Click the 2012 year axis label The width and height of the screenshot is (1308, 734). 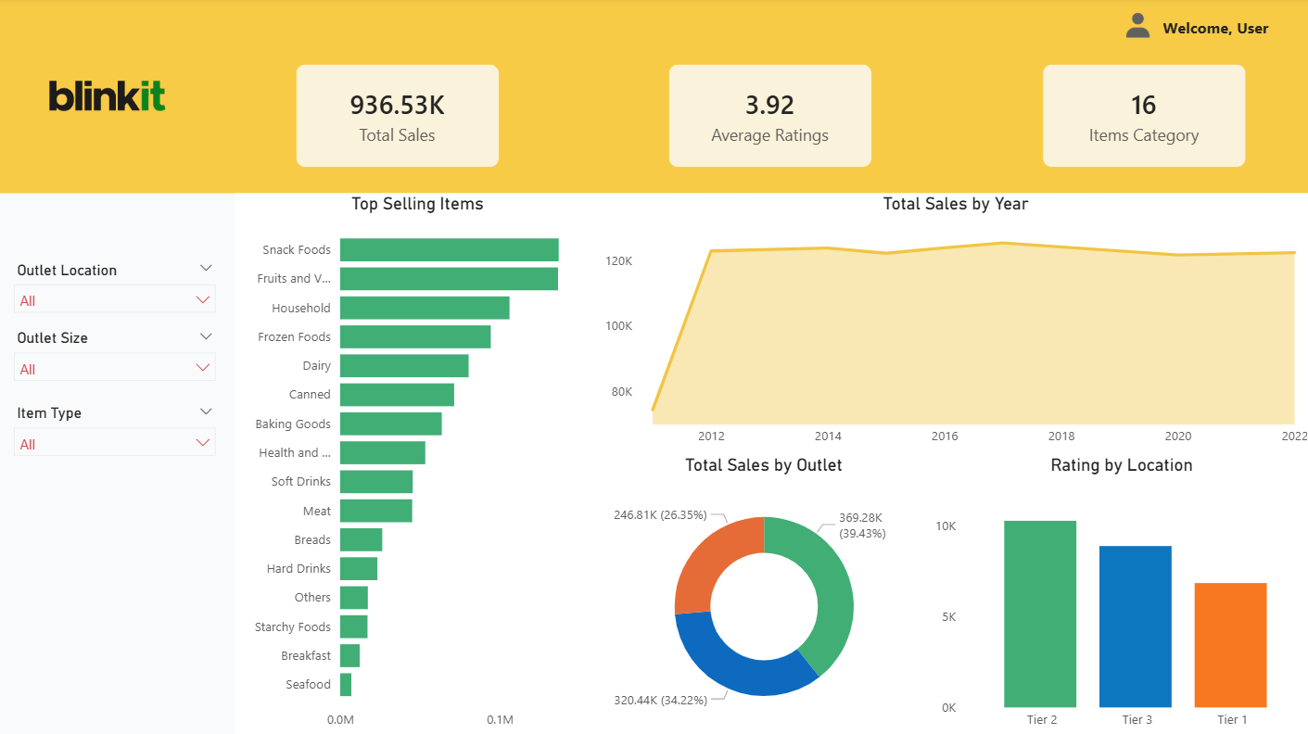click(711, 437)
